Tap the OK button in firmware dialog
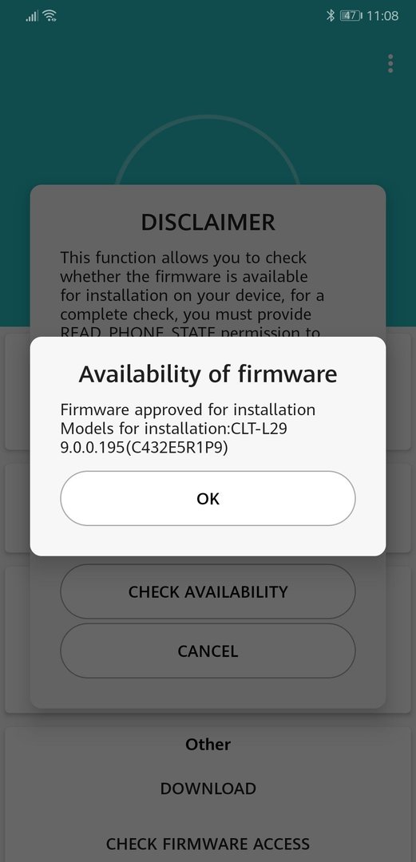Image resolution: width=416 pixels, height=862 pixels. (x=208, y=498)
